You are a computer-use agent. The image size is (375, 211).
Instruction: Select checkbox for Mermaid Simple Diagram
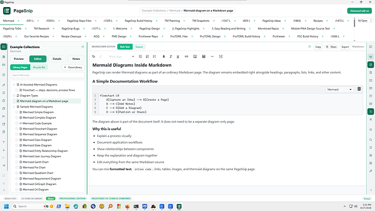click(17, 112)
